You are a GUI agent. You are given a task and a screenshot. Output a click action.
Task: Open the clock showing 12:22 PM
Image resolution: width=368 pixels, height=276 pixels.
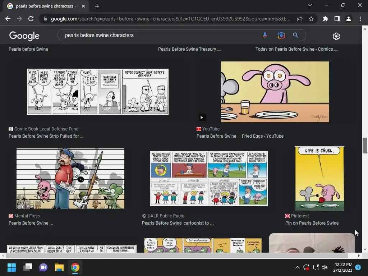pyautogui.click(x=342, y=267)
